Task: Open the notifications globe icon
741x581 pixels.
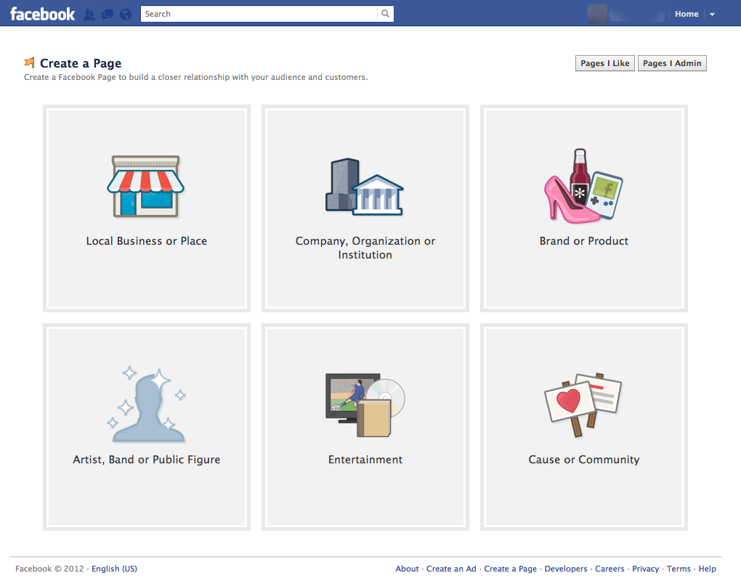Action: pos(126,15)
